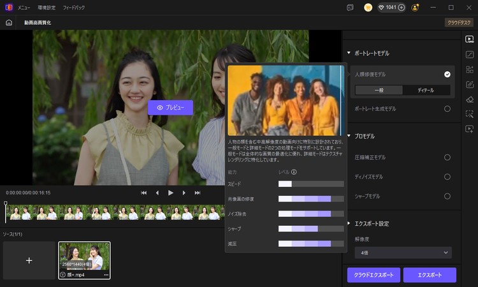Click the plus icon beside 1041 credits

pyautogui.click(x=401, y=8)
